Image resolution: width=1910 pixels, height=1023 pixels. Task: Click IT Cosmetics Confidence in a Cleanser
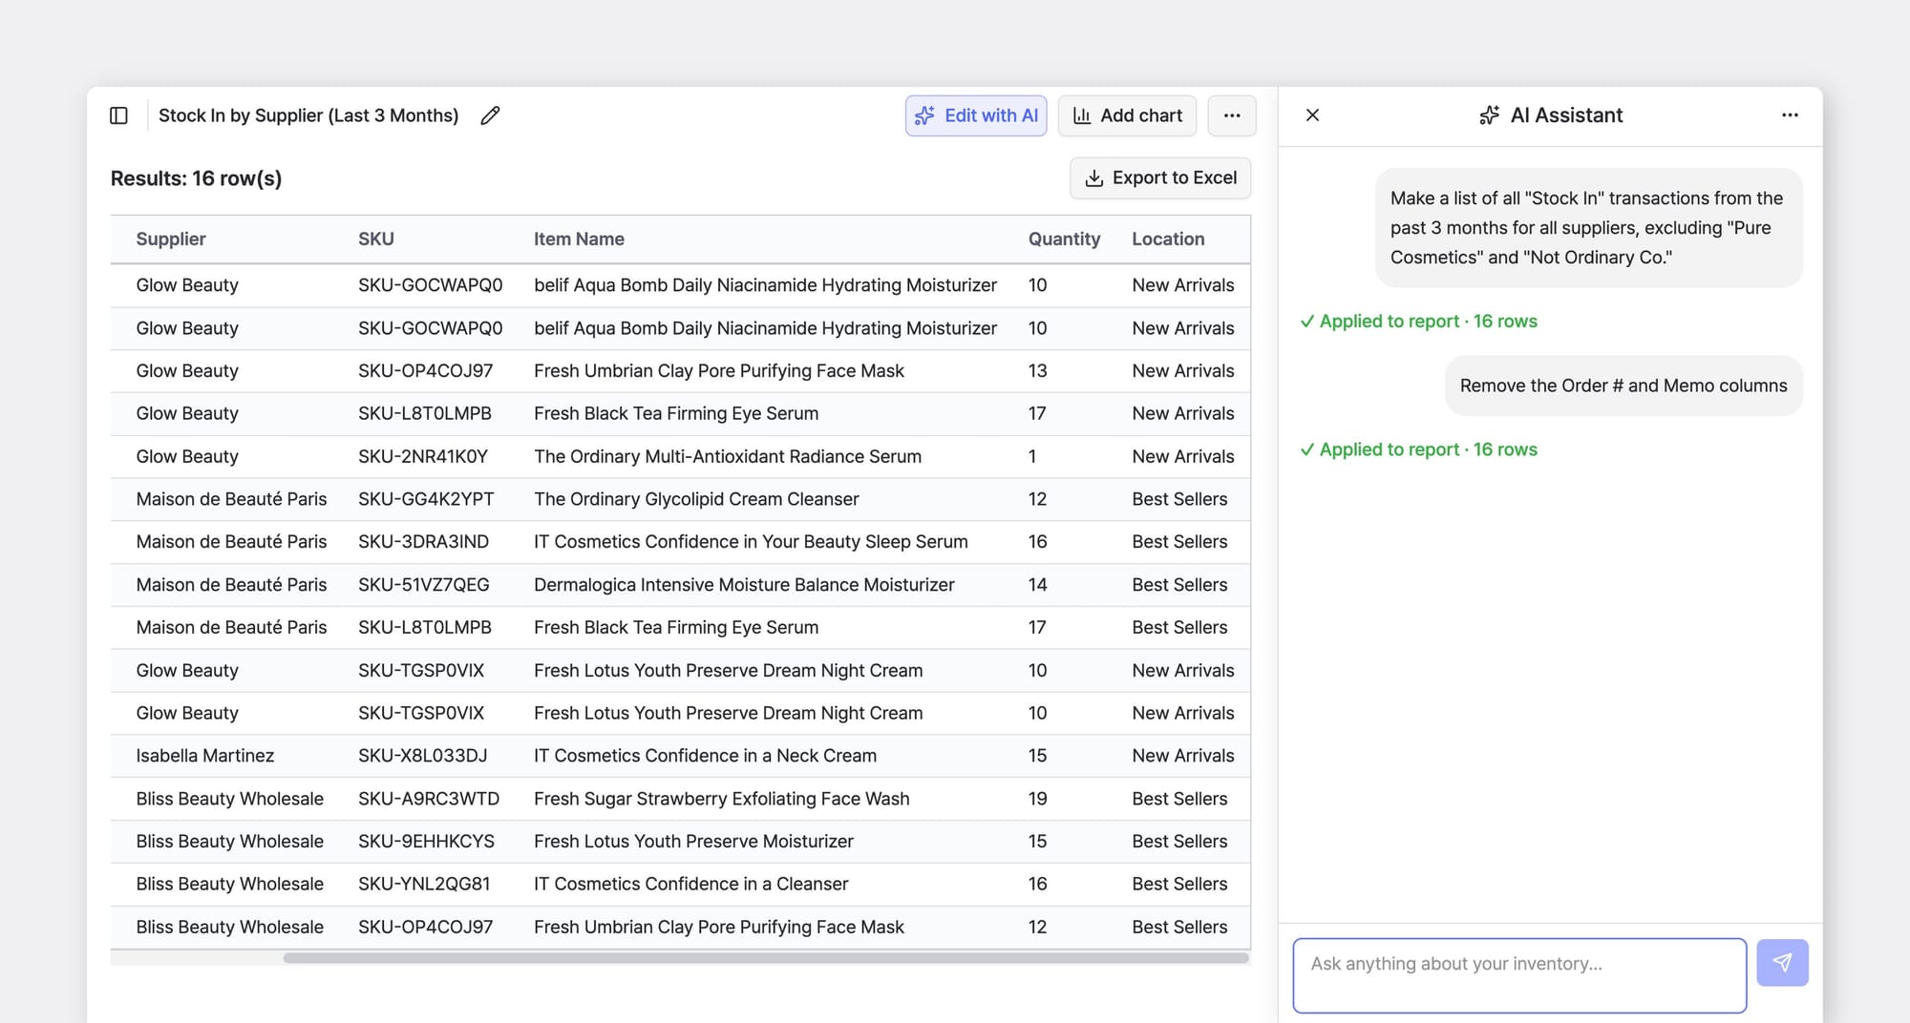coord(690,884)
